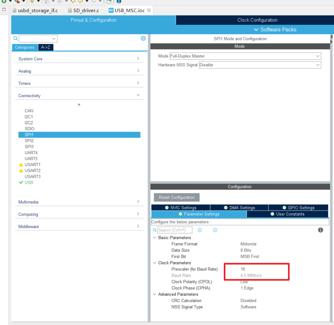The image size is (334, 325).
Task: Click the parameter Search (Ctrl+F) field
Action: click(174, 230)
